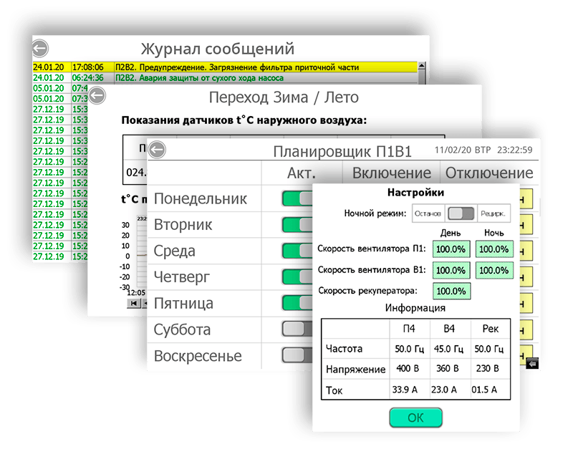Edit the Скорость рекуператора value field
573x462 pixels.
point(451,292)
